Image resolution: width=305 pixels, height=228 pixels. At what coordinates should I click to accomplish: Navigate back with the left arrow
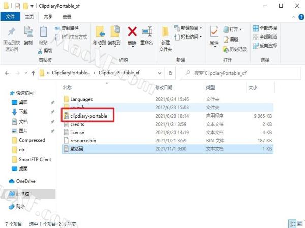point(7,73)
